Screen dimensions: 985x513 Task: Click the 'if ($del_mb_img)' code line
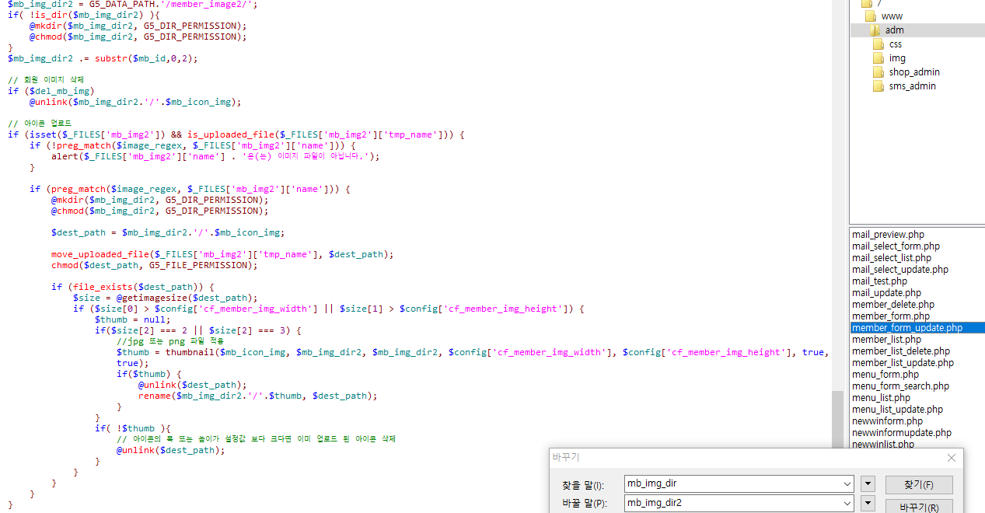[51, 91]
